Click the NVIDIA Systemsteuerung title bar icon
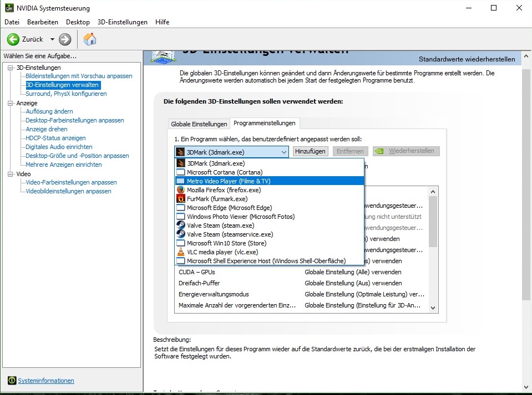The image size is (532, 395). tap(9, 8)
